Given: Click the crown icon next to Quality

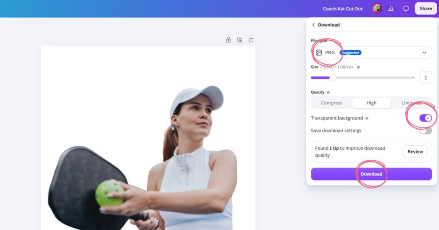Looking at the screenshot, I should tap(328, 92).
